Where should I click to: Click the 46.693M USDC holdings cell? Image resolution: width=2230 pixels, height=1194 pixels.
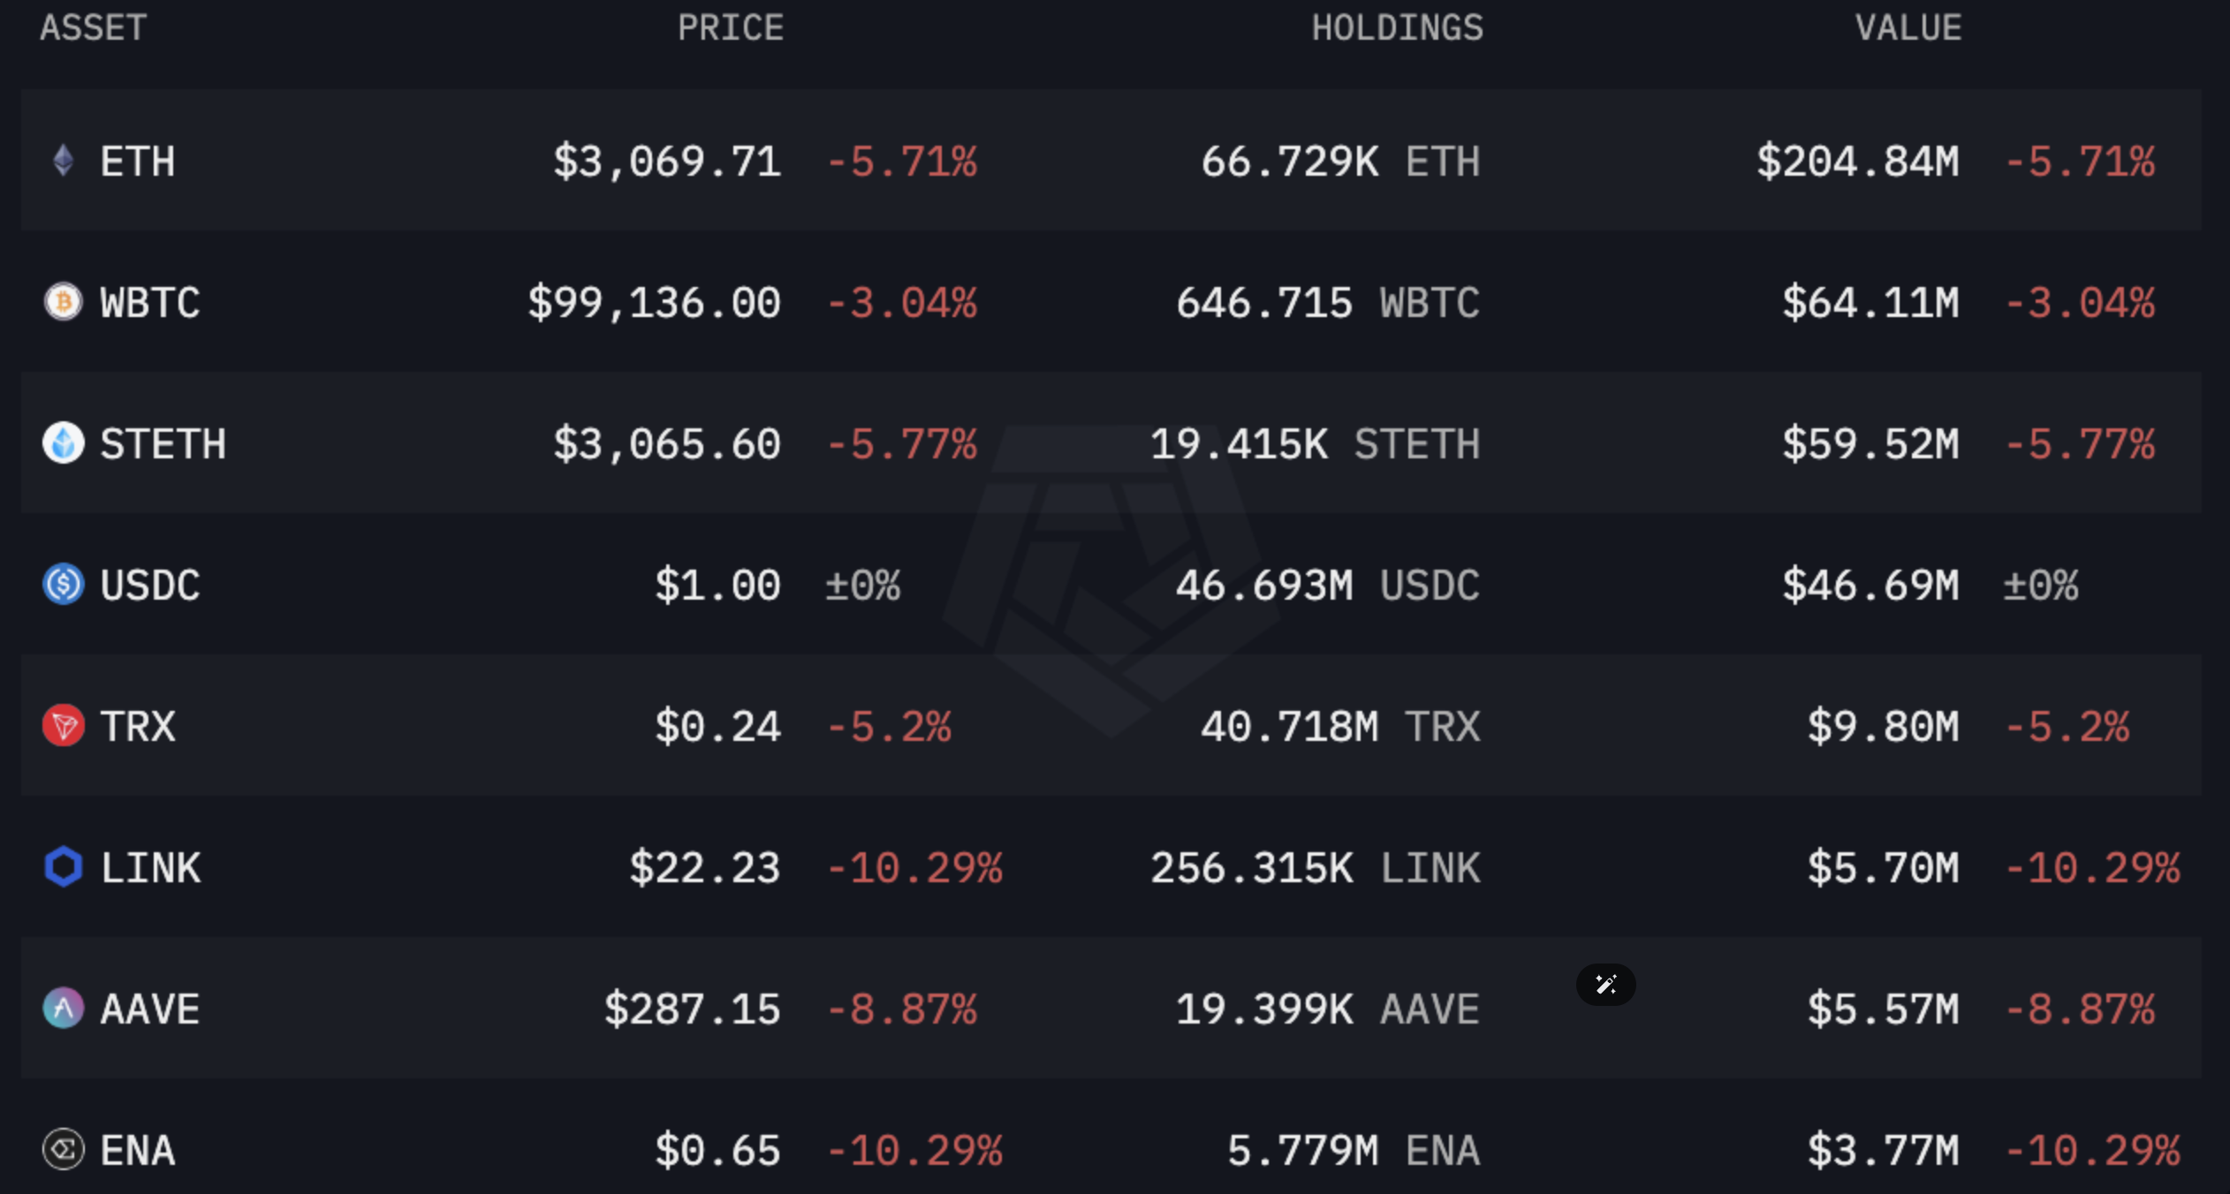(x=1327, y=586)
